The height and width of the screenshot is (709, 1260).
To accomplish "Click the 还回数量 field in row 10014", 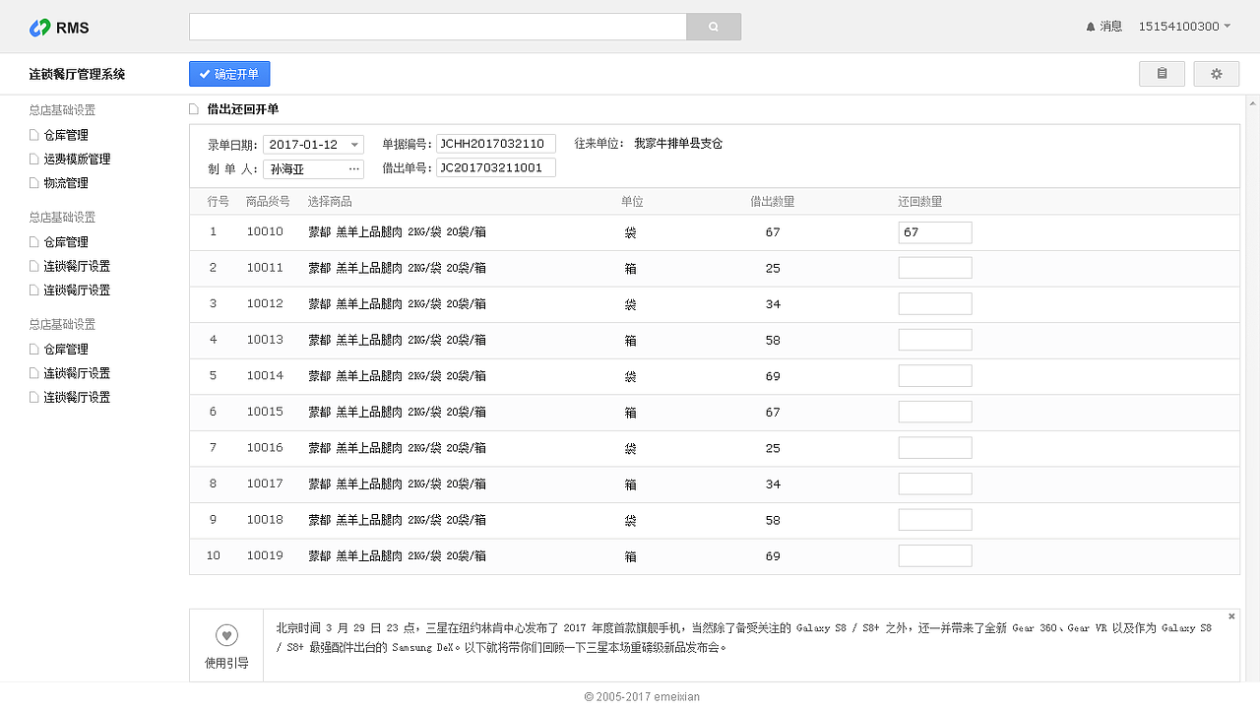I will (x=935, y=376).
